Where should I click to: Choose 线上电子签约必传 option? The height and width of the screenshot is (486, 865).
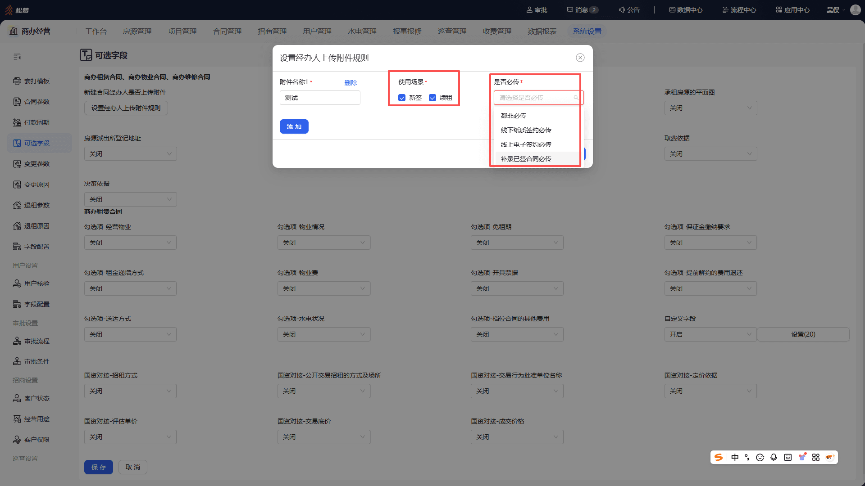pos(538,144)
